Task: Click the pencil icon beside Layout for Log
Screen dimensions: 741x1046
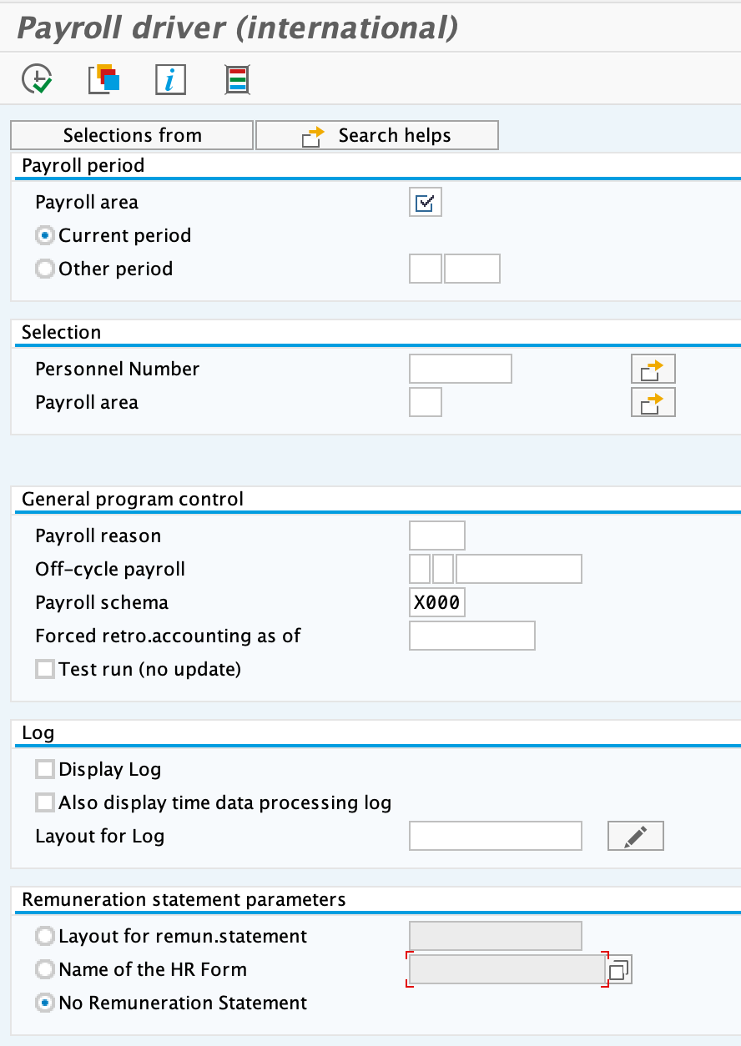Action: tap(635, 835)
